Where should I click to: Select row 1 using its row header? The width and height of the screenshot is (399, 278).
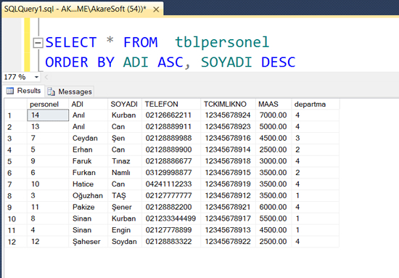click(x=15, y=115)
